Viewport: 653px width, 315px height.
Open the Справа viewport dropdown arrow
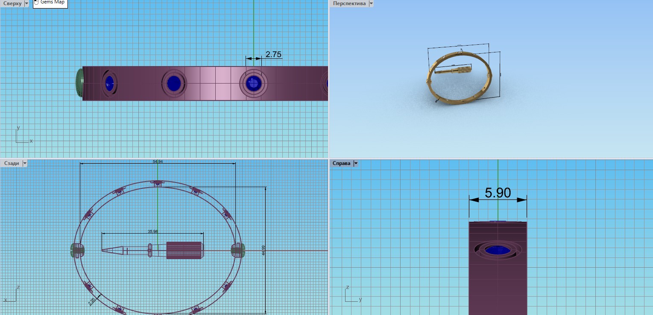coord(355,163)
